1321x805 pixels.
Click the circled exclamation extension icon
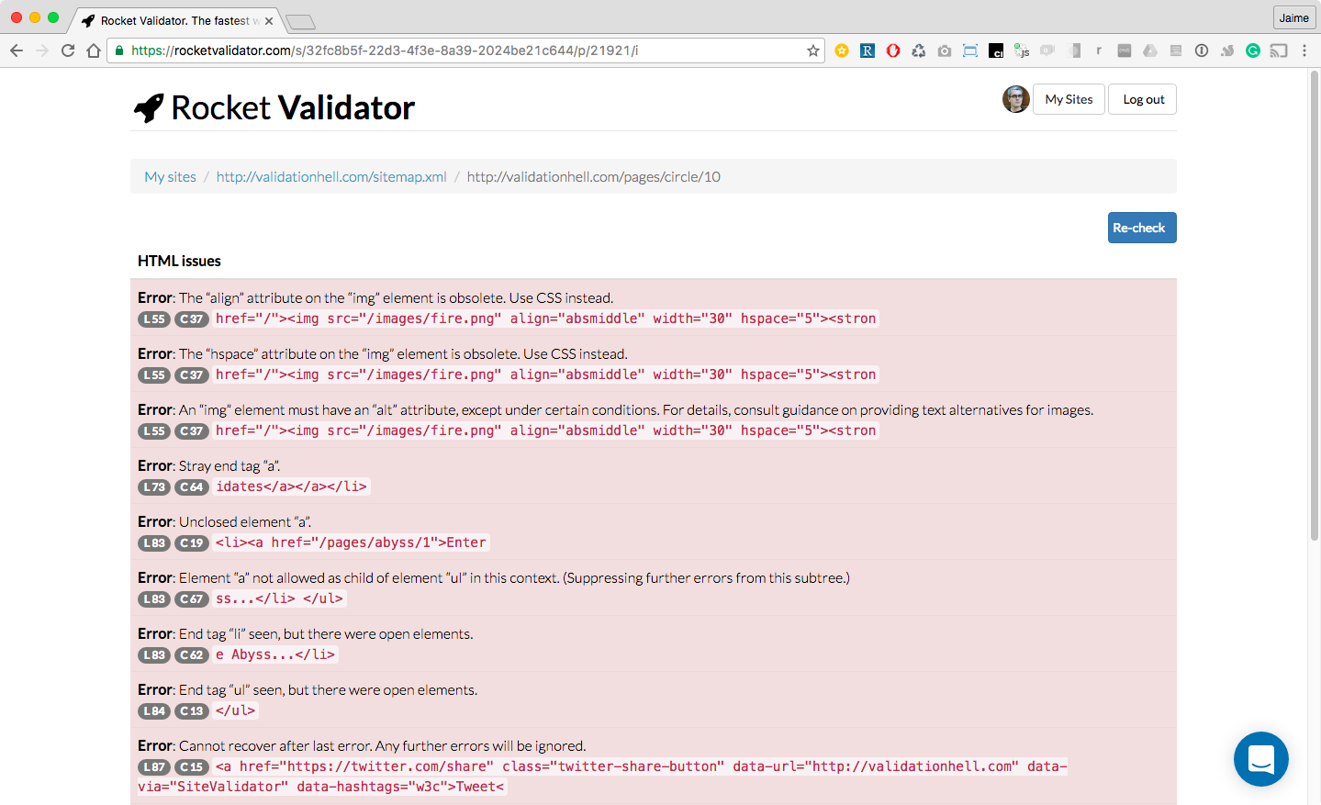click(x=1202, y=50)
